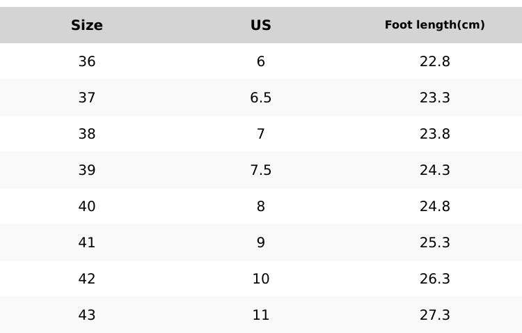Click US size 10 cell
The height and width of the screenshot is (333, 522).
[261, 279]
